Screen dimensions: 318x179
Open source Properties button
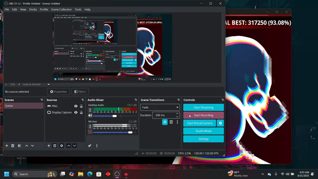[x=58, y=92]
